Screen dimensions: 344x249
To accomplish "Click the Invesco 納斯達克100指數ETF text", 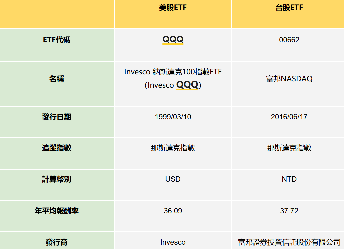I will coord(173,72).
